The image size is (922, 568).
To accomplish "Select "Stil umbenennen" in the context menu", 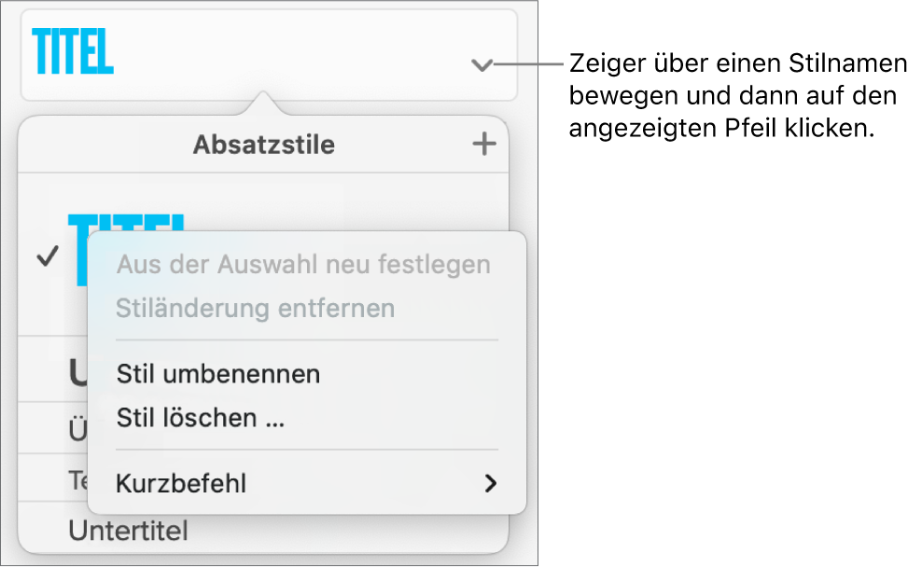I will tap(218, 374).
